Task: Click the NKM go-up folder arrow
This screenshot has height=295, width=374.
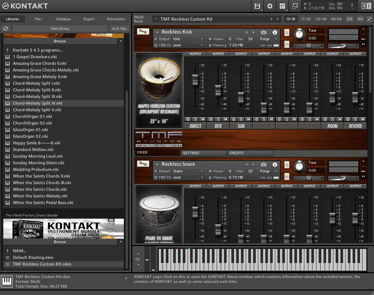Action: coord(8,251)
